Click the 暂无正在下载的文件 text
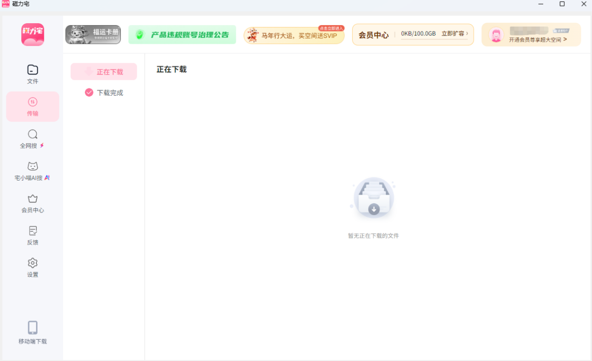Image resolution: width=592 pixels, height=361 pixels. tap(373, 236)
